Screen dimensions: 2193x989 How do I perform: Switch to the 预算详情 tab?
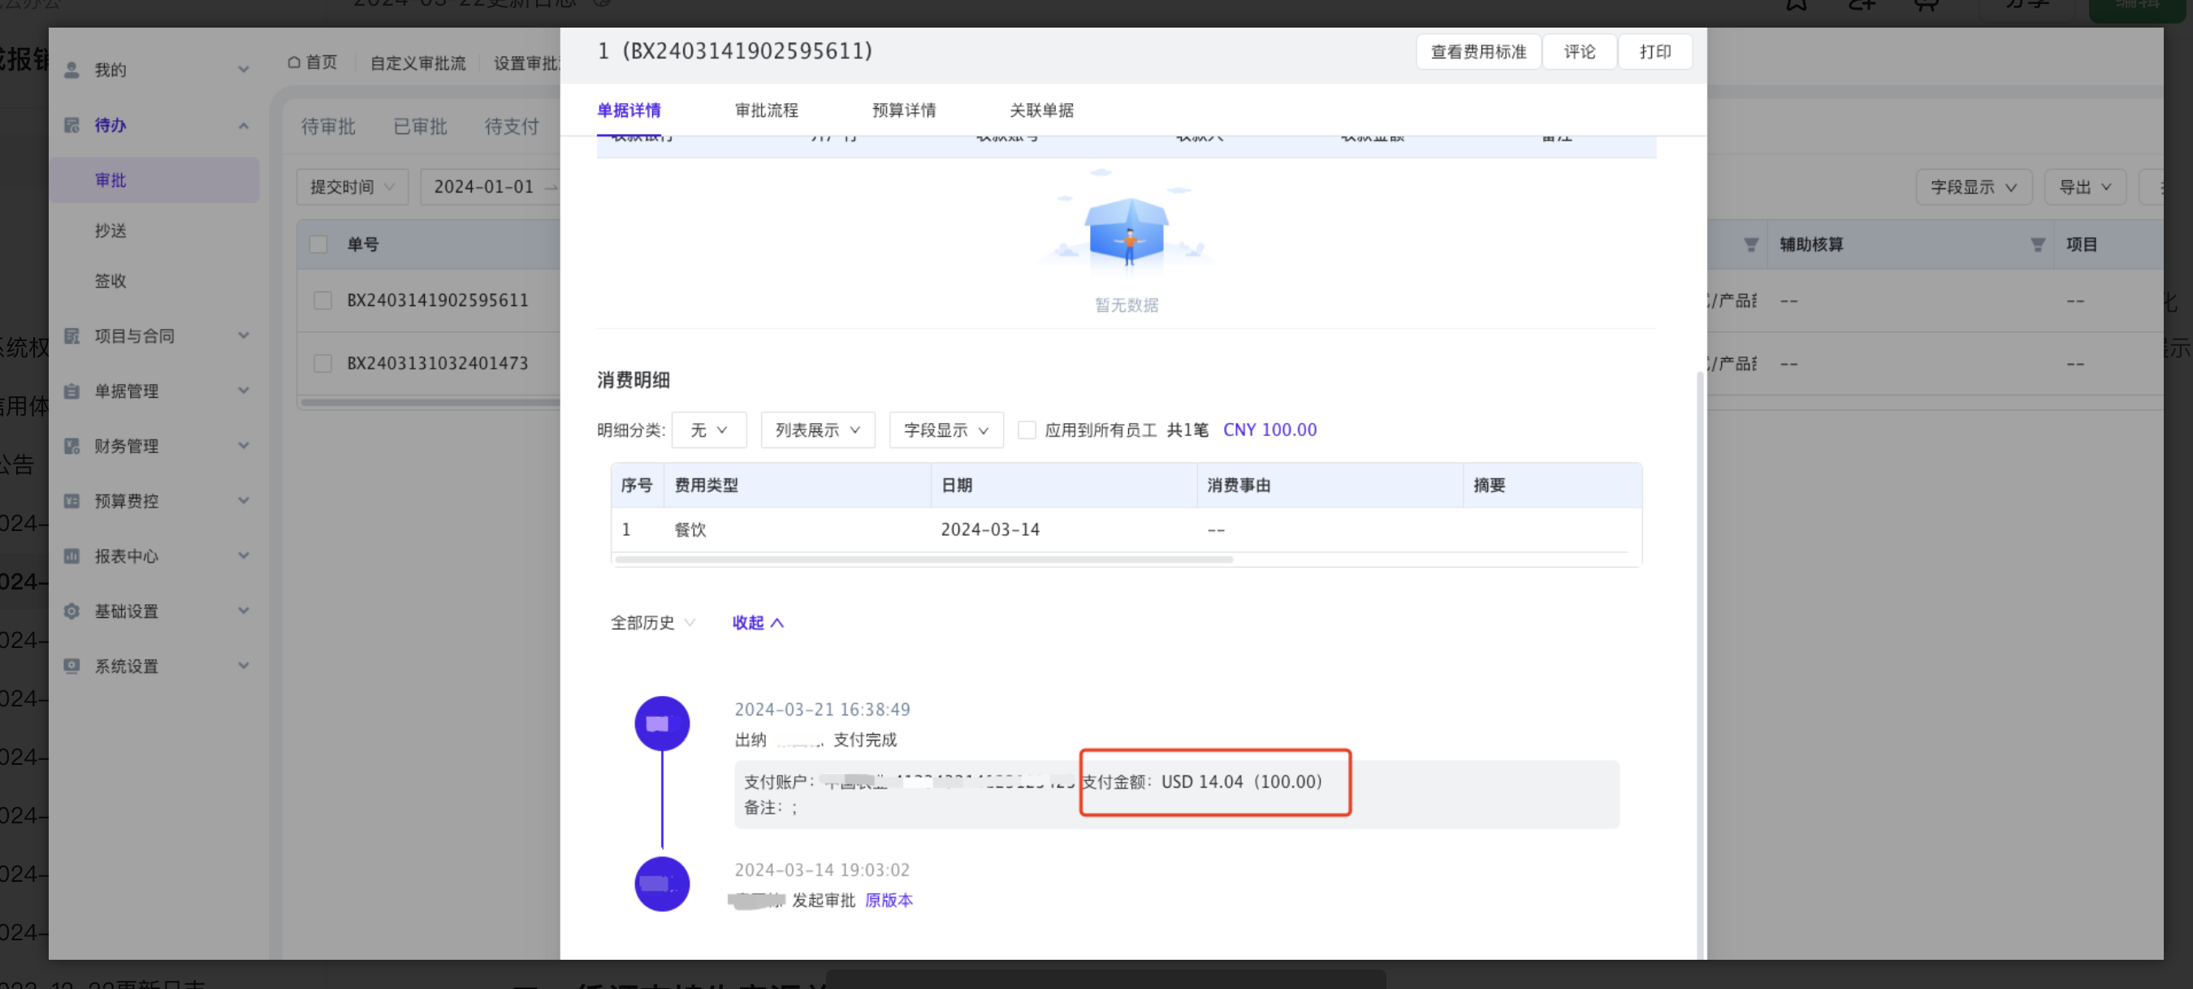(903, 110)
